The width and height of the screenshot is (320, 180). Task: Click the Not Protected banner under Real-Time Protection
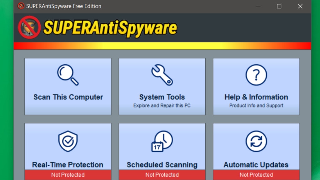tap(67, 175)
